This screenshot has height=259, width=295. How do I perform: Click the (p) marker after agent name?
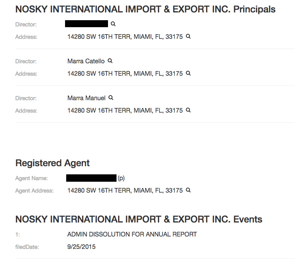point(121,178)
